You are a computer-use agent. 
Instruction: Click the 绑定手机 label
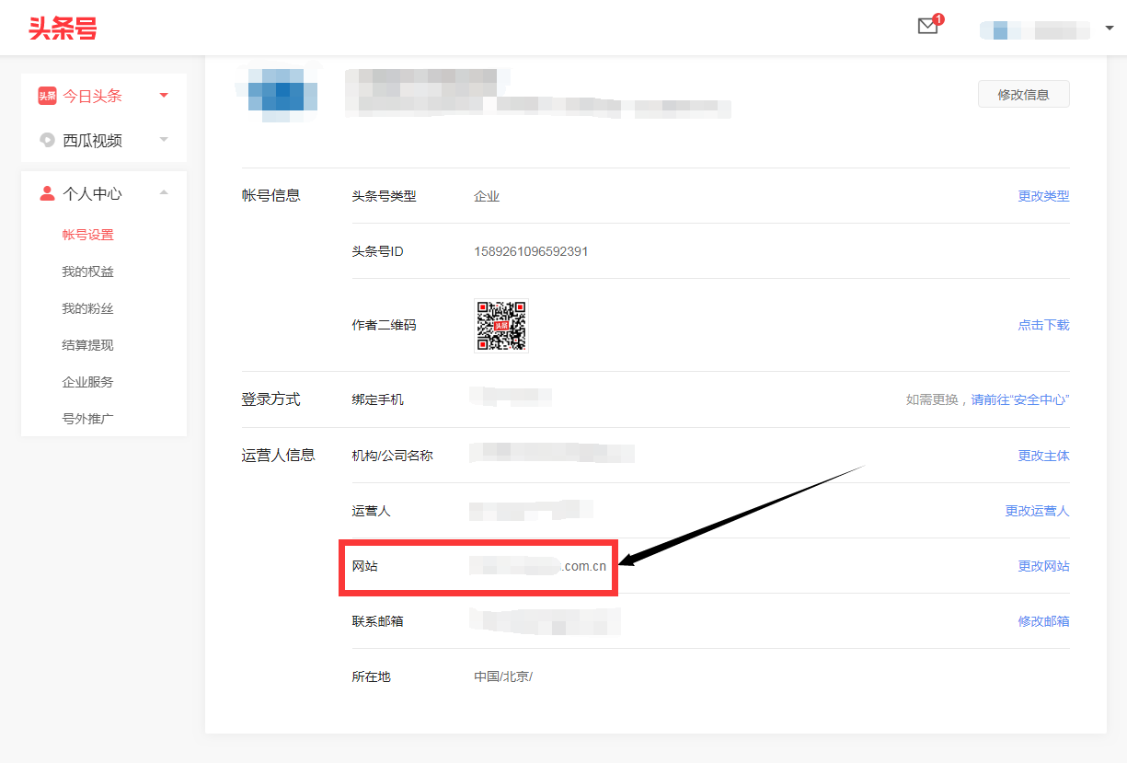click(x=377, y=399)
